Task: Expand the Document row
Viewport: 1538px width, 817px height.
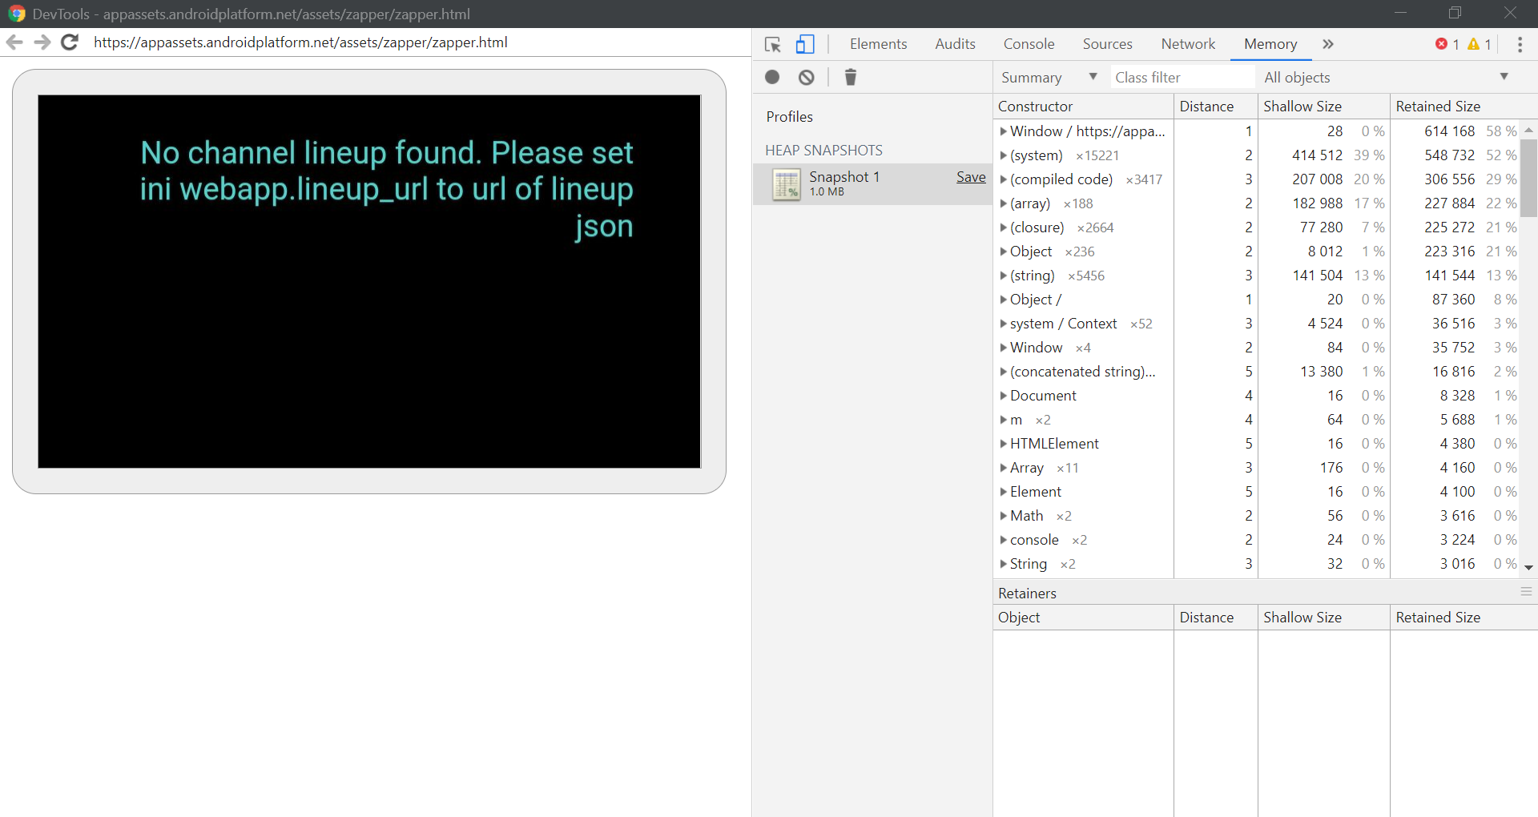Action: [x=1003, y=396]
